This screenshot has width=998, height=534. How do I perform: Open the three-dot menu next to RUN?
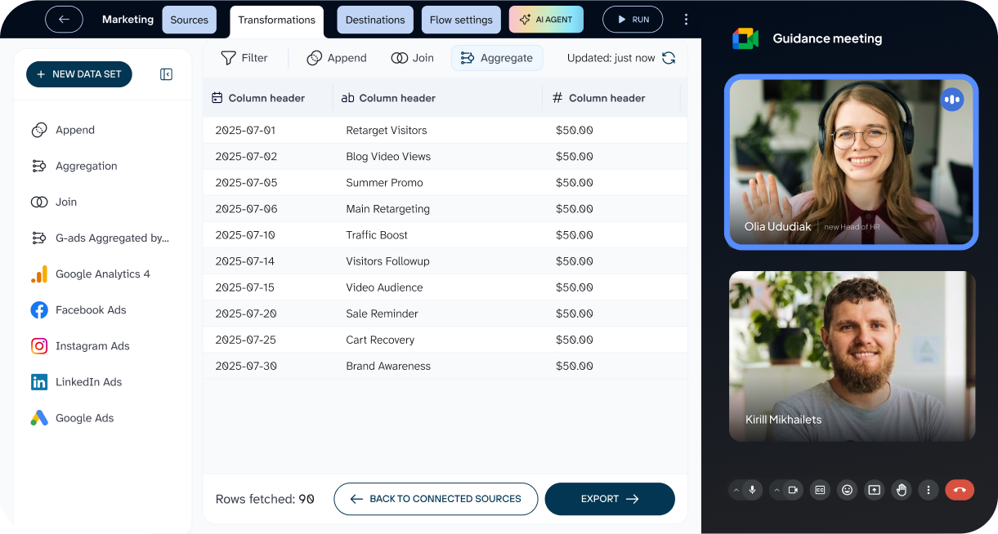click(x=686, y=20)
